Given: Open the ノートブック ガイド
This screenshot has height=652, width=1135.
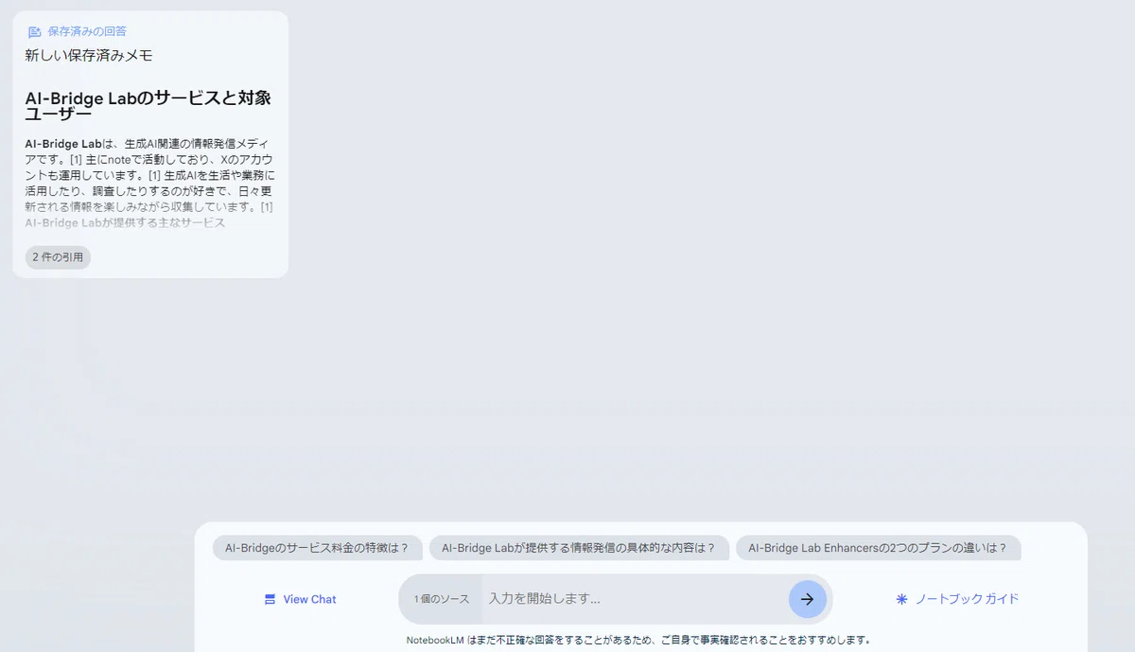Looking at the screenshot, I should click(957, 599).
